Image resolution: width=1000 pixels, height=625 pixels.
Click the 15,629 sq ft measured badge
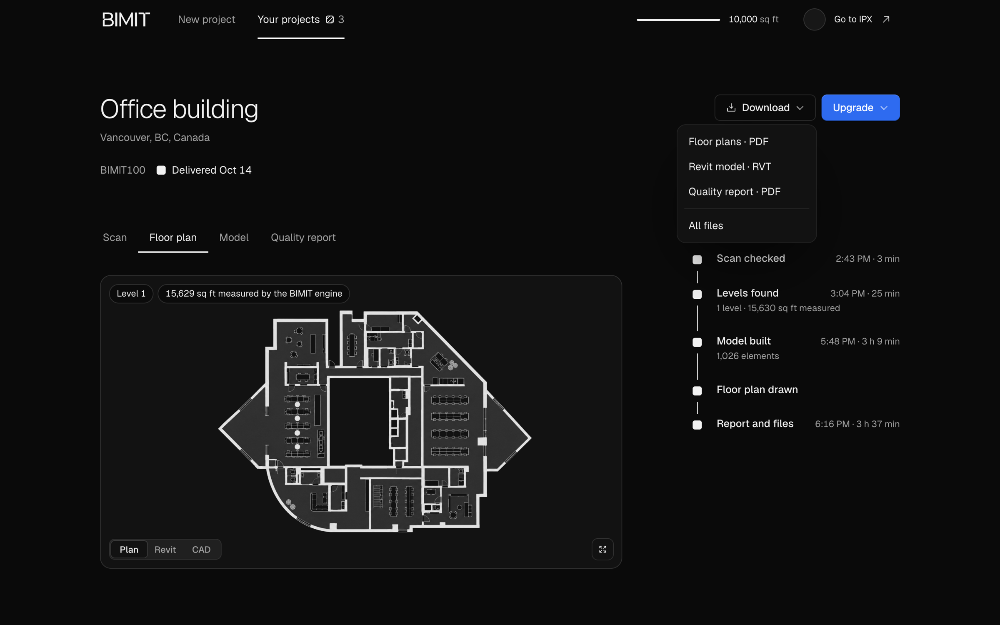click(x=254, y=293)
